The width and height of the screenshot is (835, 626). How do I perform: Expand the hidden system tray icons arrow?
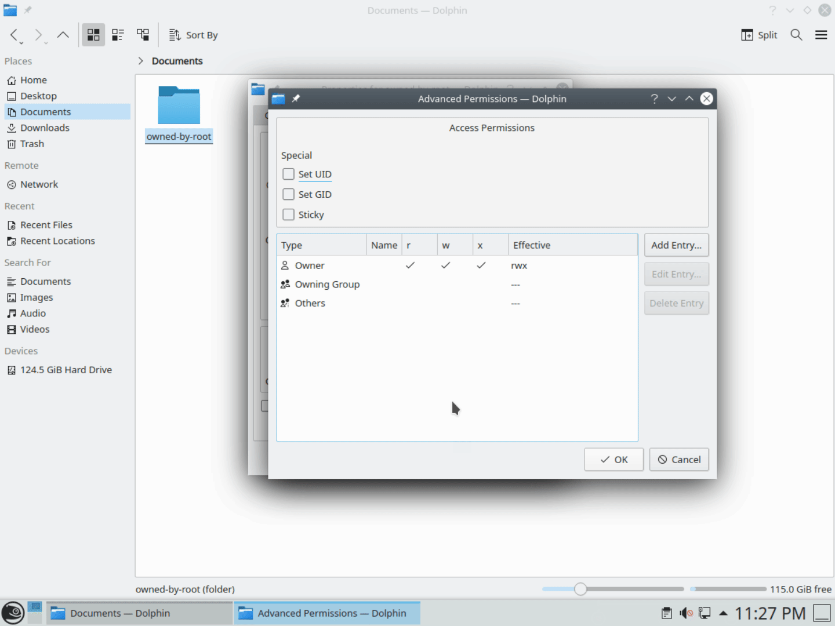(x=723, y=613)
